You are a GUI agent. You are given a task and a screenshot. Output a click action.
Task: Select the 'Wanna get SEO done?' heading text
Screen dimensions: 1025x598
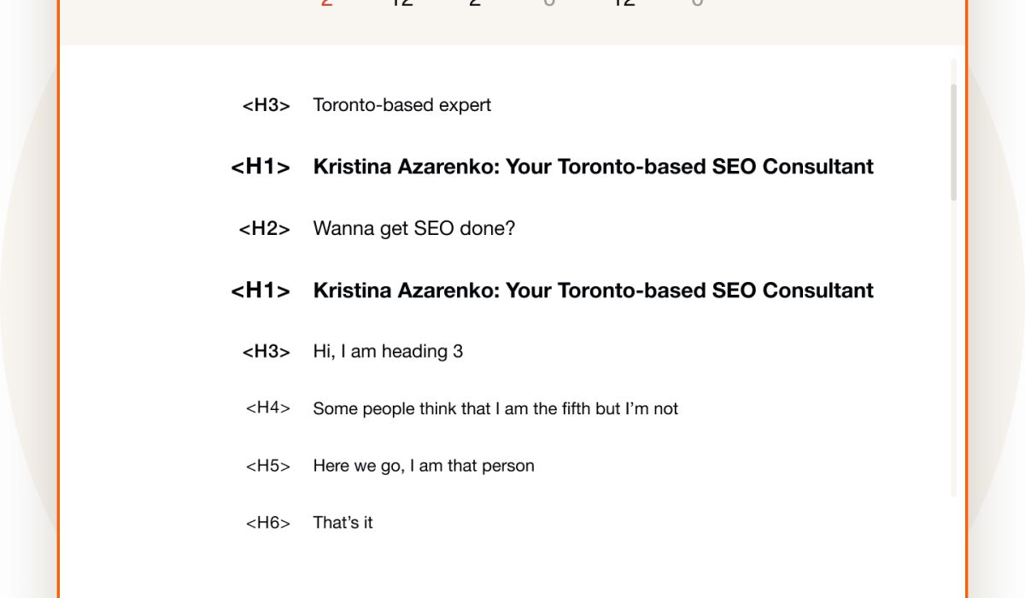[x=414, y=229]
